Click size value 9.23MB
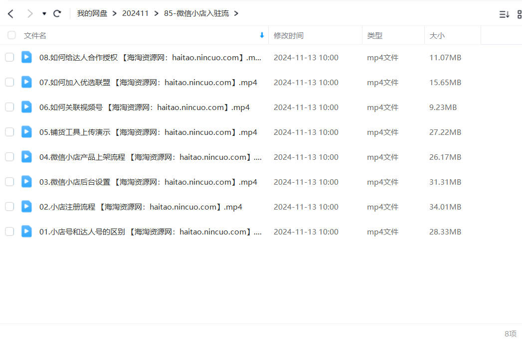Screen dimensions: 522x341 pos(443,108)
